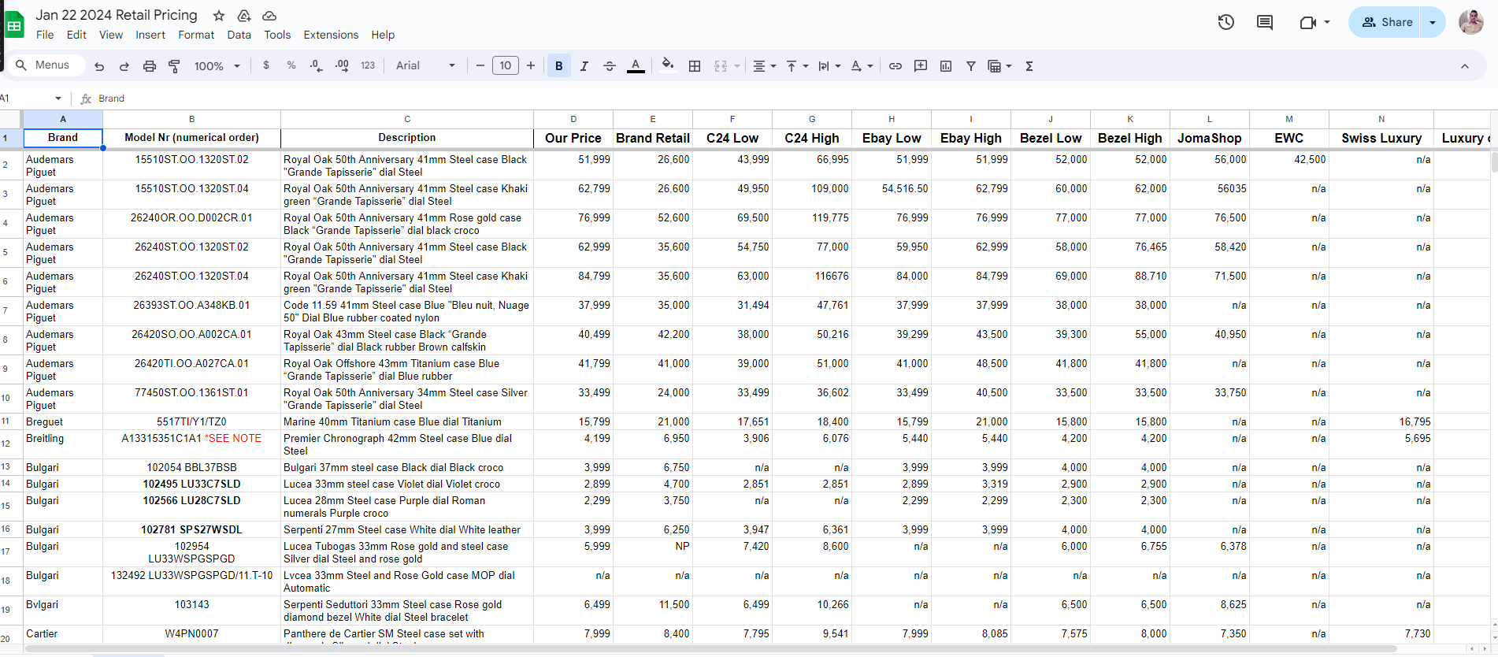
Task: Click the document title Jan 22 2024 Retail Pricing
Action: point(117,15)
